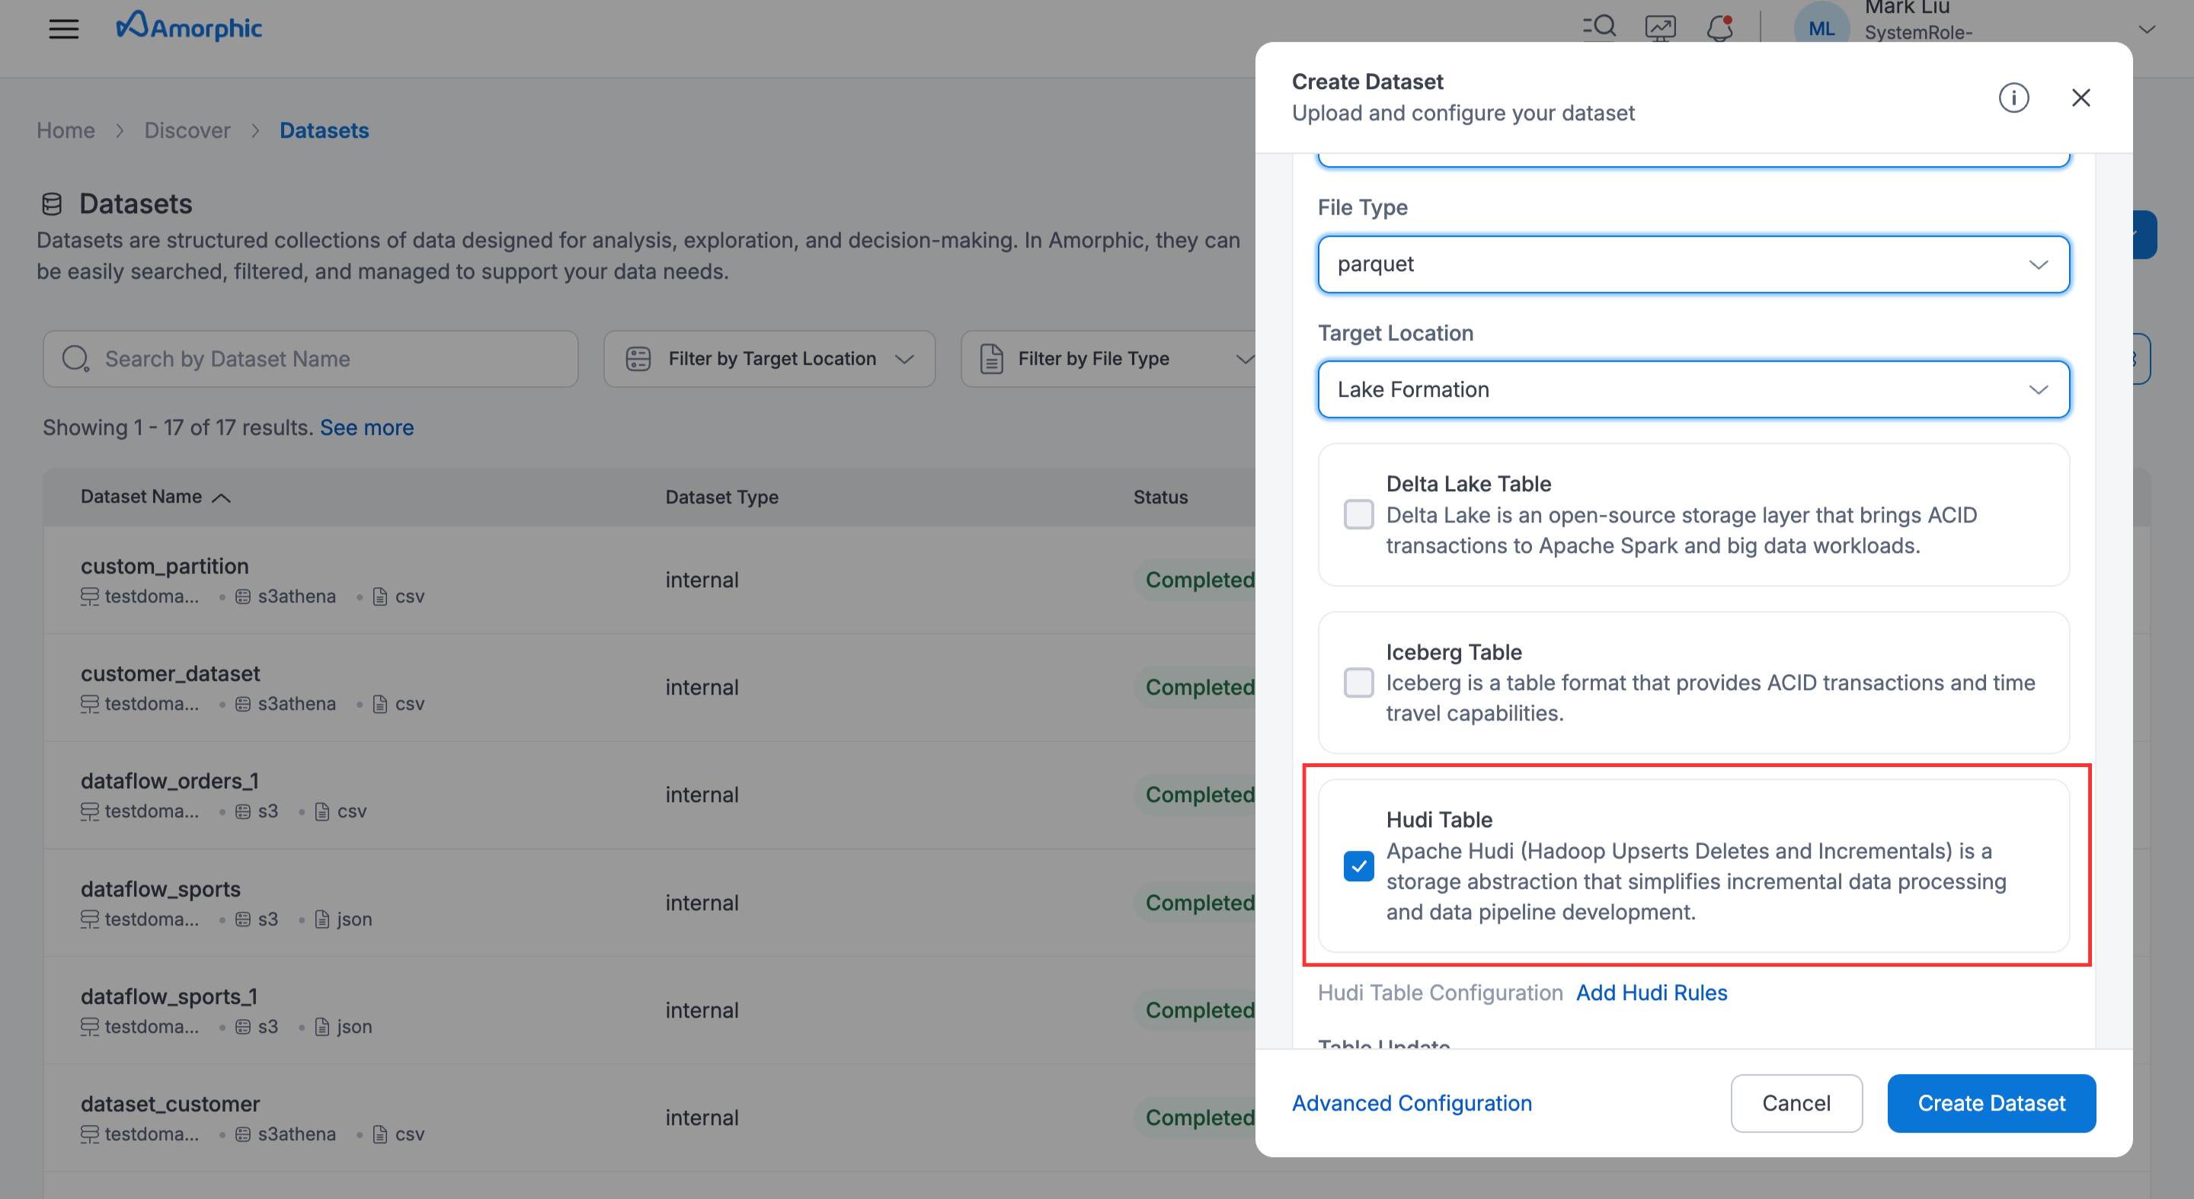The height and width of the screenshot is (1199, 2194).
Task: Click the Add Hudi Rules link
Action: pyautogui.click(x=1651, y=992)
